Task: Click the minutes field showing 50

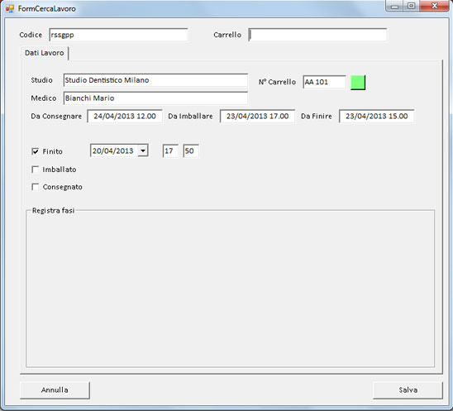Action: coord(191,151)
